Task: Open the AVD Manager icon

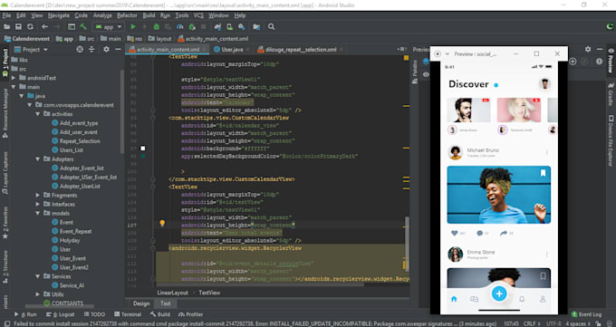Action: pyautogui.click(x=229, y=27)
